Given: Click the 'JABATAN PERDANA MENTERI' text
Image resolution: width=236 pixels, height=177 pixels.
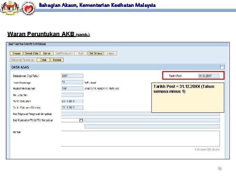Looking at the screenshot, I should pos(102,88).
